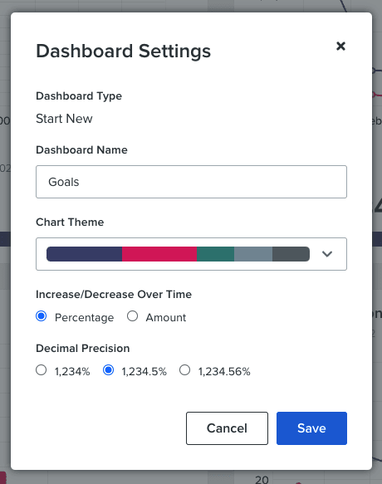Click the Chart Theme label text
Image resolution: width=382 pixels, height=484 pixels.
click(x=70, y=222)
